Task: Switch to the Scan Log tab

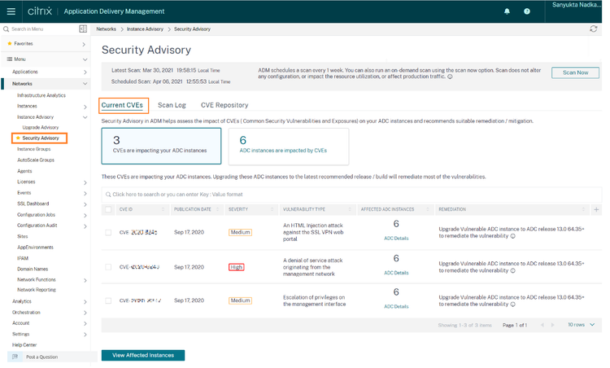Action: coord(172,105)
